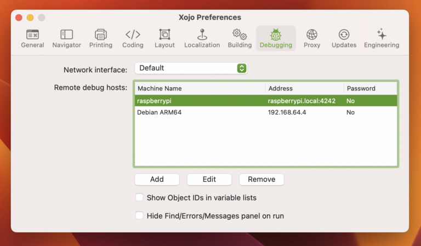Image resolution: width=421 pixels, height=246 pixels.
Task: Click the Add remote host button
Action: pyautogui.click(x=157, y=179)
